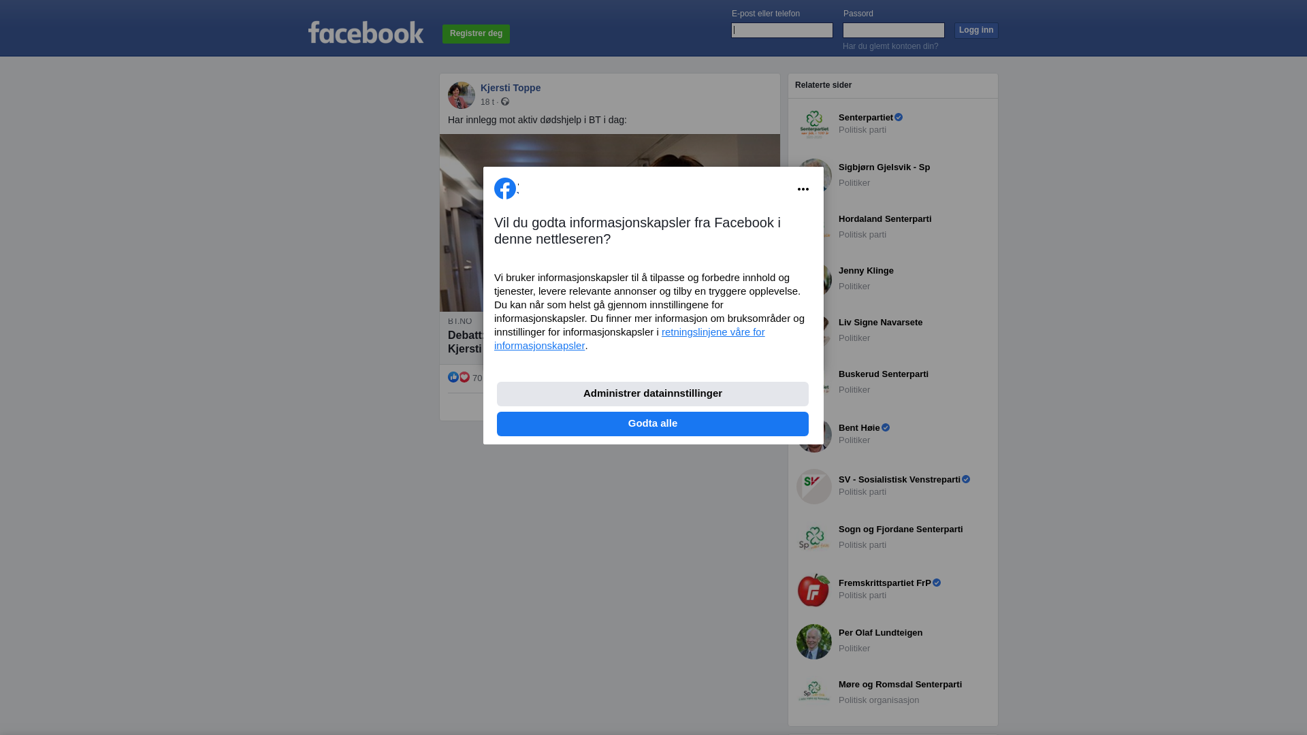Screen dimensions: 1307x735
Task: Click the Registrer deg button
Action: (x=476, y=34)
